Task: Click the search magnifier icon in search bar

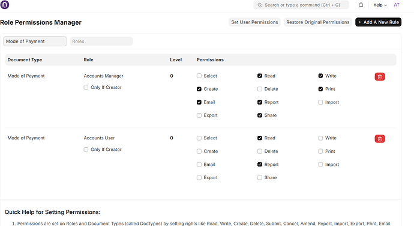Action: tap(260, 5)
